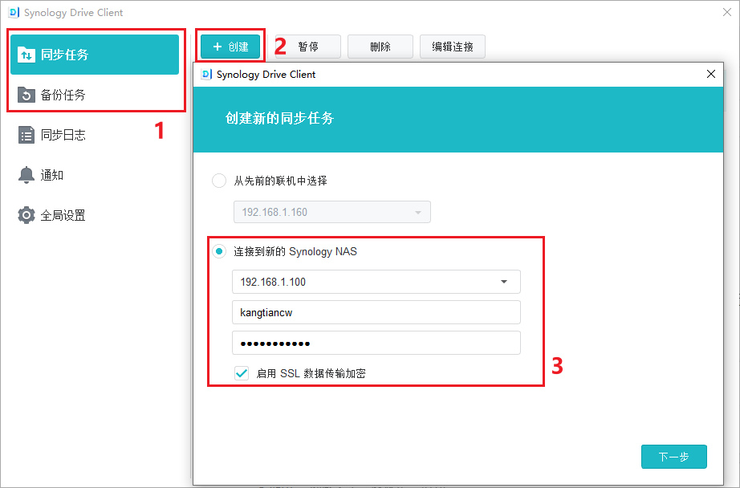Click the plus icon on 创建 button
This screenshot has height=488, width=740.
(x=217, y=47)
